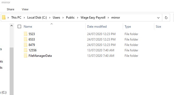
Task: Expand the chevron after Wage Easy Payroll
Action: 108,18
